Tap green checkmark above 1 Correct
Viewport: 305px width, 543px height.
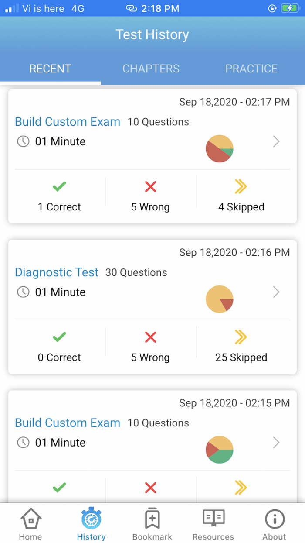[59, 187]
